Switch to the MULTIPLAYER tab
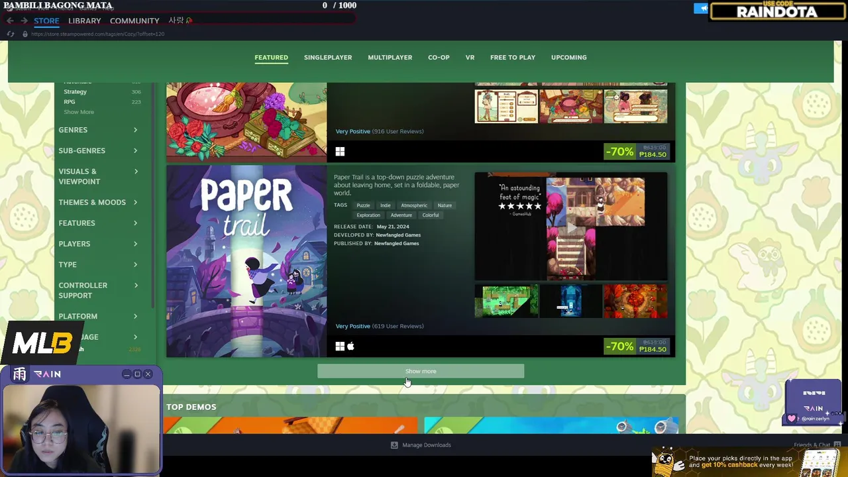Screen dimensions: 848x477 tap(390, 58)
